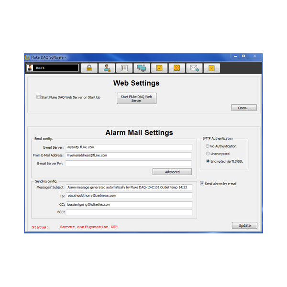Select No Authentication radio button
Image resolution: width=287 pixels, height=287 pixels.
(208, 146)
